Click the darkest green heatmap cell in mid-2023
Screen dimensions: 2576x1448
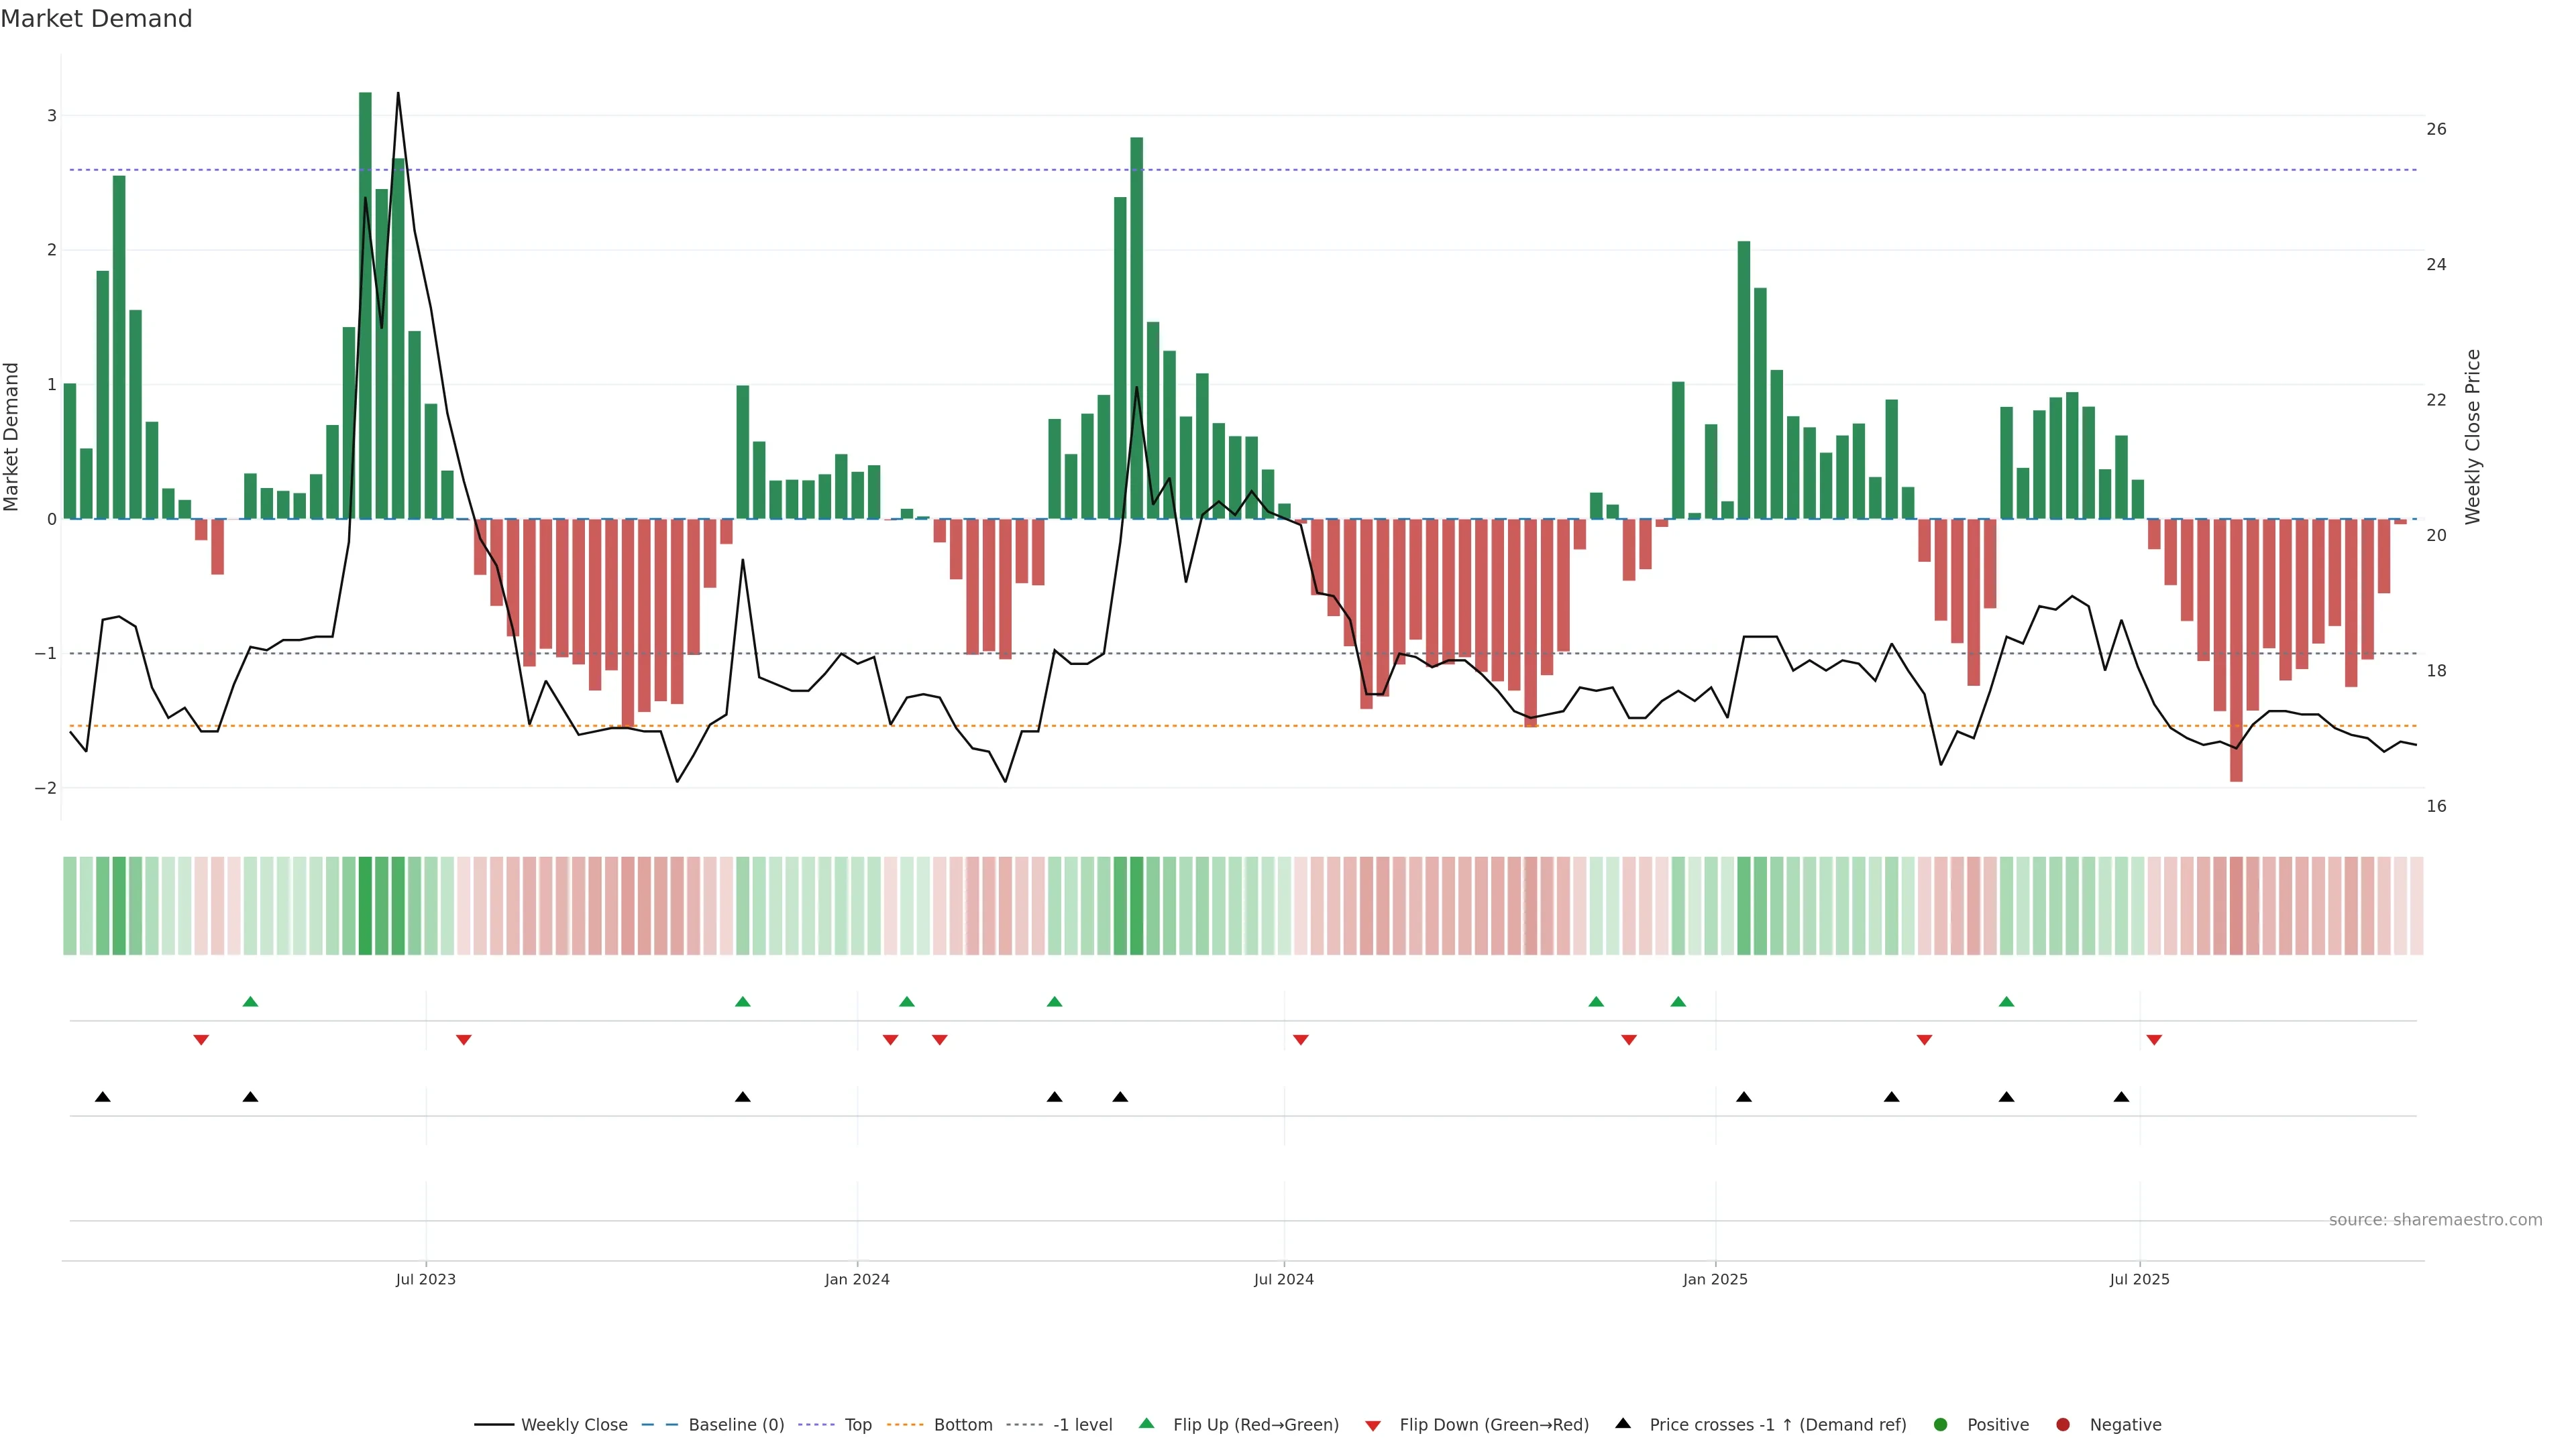click(x=365, y=906)
